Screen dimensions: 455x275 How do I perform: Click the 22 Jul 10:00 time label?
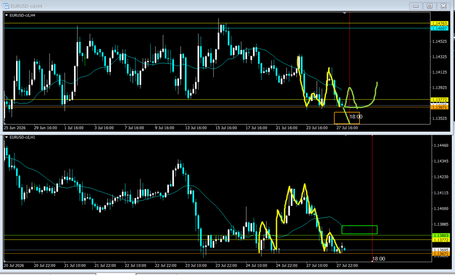tap(135, 265)
